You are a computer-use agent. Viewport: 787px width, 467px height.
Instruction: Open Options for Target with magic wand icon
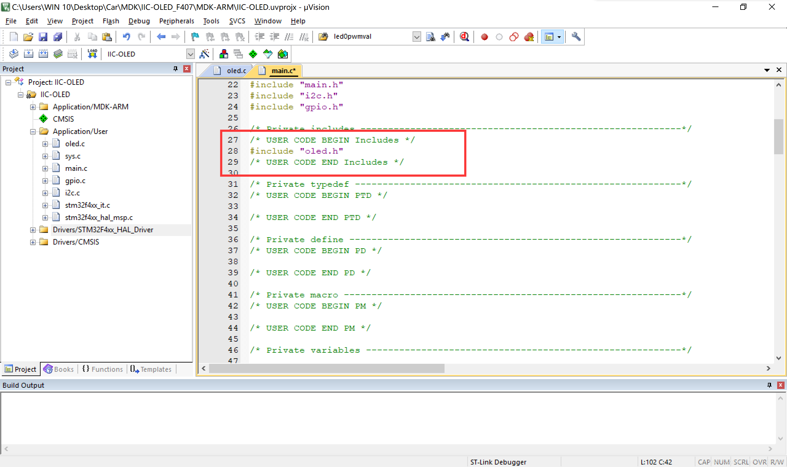[x=205, y=53]
